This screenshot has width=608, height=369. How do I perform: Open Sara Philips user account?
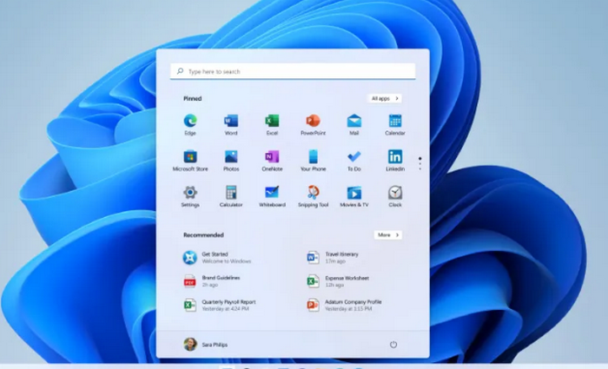[206, 344]
